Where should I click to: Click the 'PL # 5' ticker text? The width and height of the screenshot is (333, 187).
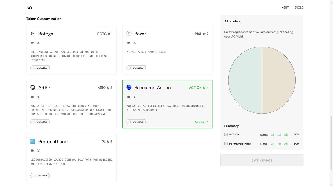(107, 142)
